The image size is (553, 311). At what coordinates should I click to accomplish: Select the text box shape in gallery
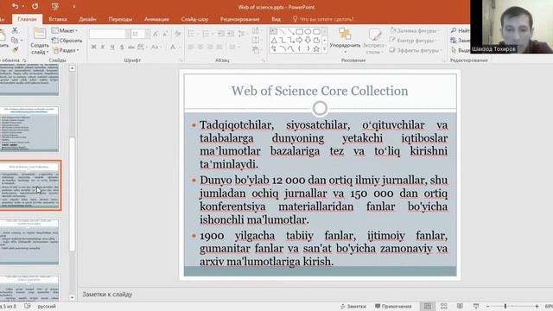pos(274,32)
